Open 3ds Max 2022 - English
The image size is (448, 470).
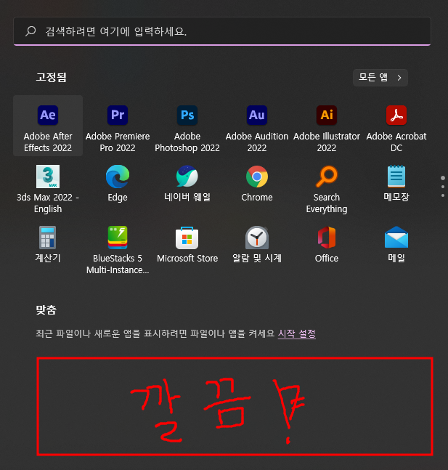(x=48, y=188)
